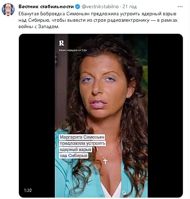Click the blue verified checkmark badge
The image size is (190, 199).
point(77,7)
